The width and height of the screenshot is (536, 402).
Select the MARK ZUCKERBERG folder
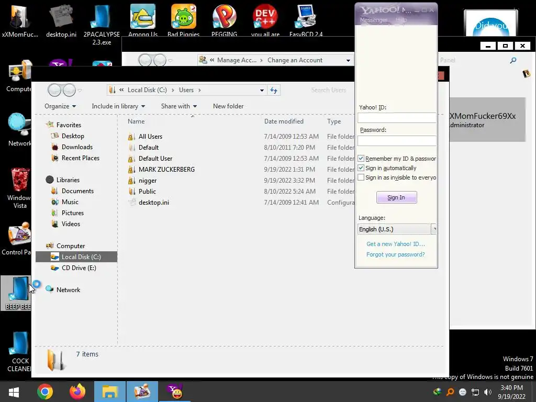tap(166, 170)
